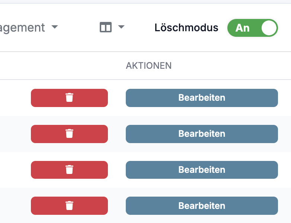The image size is (291, 223).
Task: Open the 'agement' dropdown text
Action: 22,28
